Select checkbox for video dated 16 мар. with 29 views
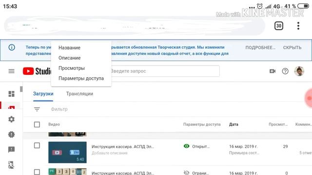312x175 pixels. pos(37,145)
